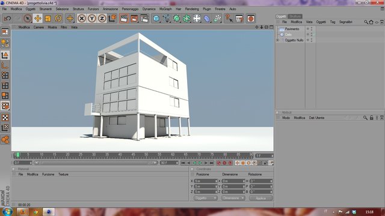Select the Rotate tool icon
The width and height of the screenshot is (385, 216).
click(x=58, y=19)
